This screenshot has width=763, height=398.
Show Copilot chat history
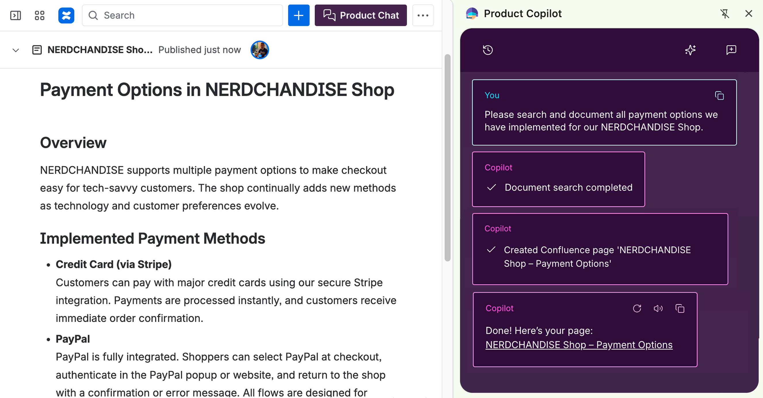[x=488, y=50]
